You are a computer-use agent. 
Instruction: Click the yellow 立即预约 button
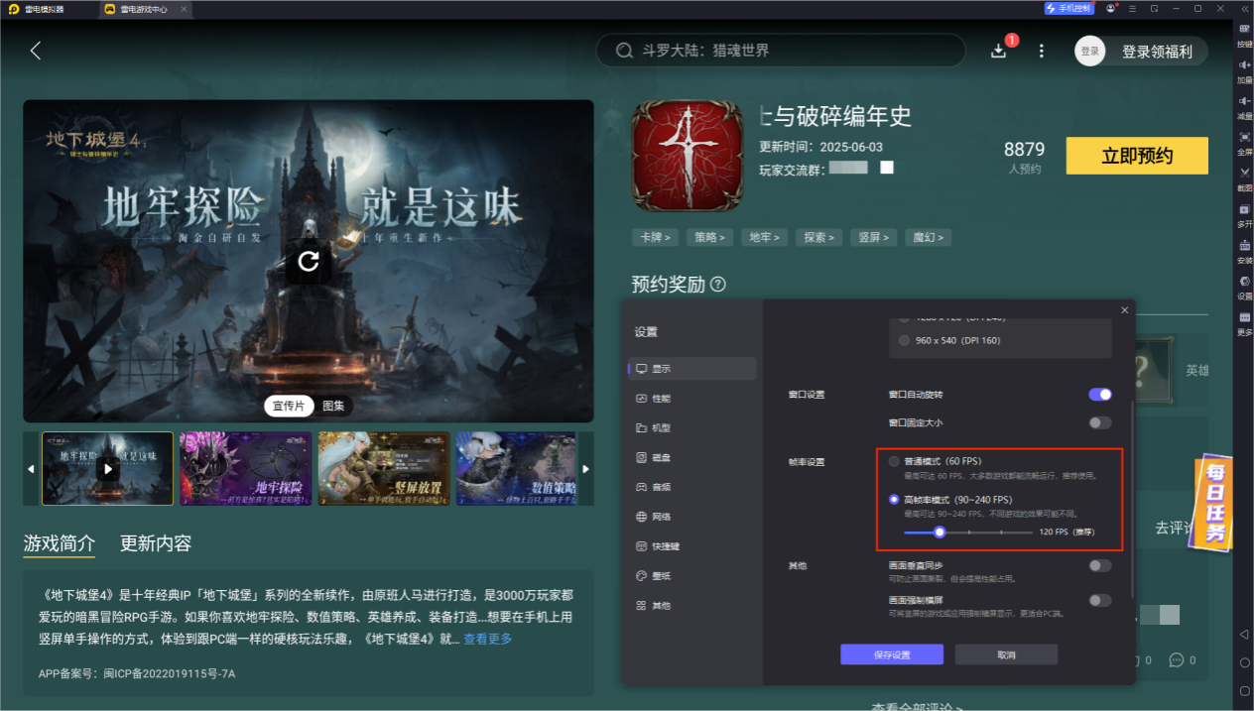tap(1137, 156)
